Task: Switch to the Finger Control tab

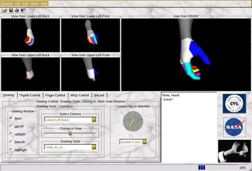Action: pyautogui.click(x=55, y=95)
